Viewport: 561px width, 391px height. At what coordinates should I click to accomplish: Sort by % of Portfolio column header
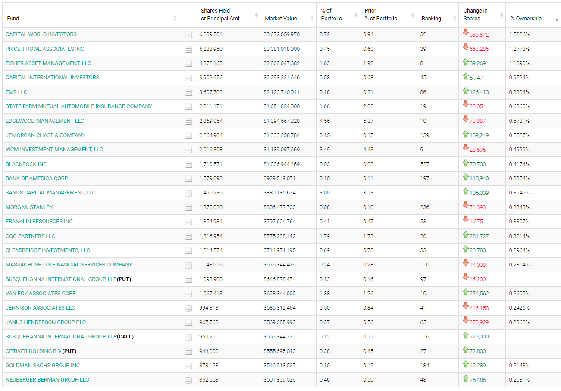[338, 15]
